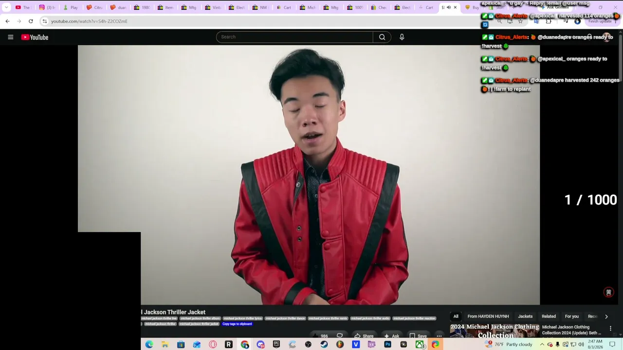623x350 pixels.
Task: Show hidden system tray icons chevron
Action: 542,345
